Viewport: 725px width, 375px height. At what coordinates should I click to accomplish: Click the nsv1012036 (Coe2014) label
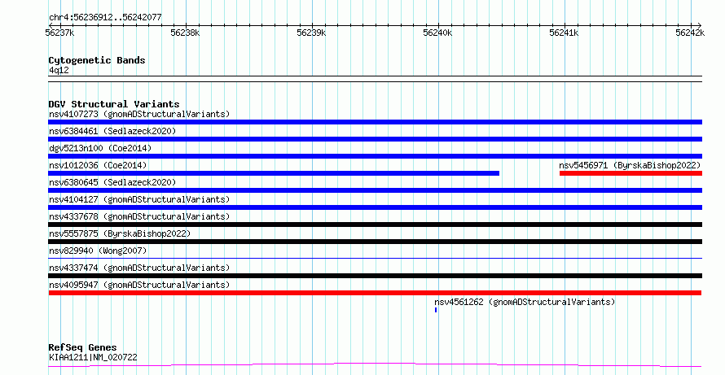tap(98, 165)
